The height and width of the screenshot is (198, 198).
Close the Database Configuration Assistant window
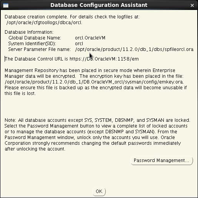pyautogui.click(x=192, y=5)
